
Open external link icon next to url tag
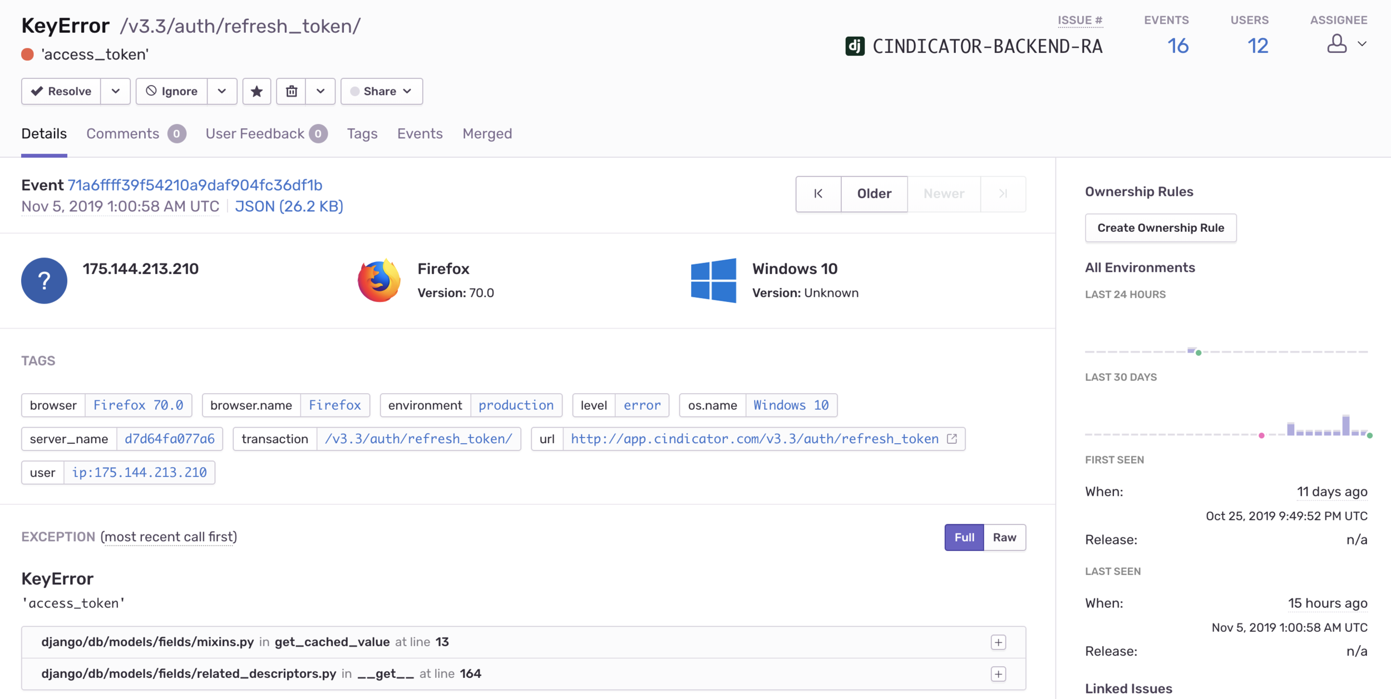click(952, 439)
